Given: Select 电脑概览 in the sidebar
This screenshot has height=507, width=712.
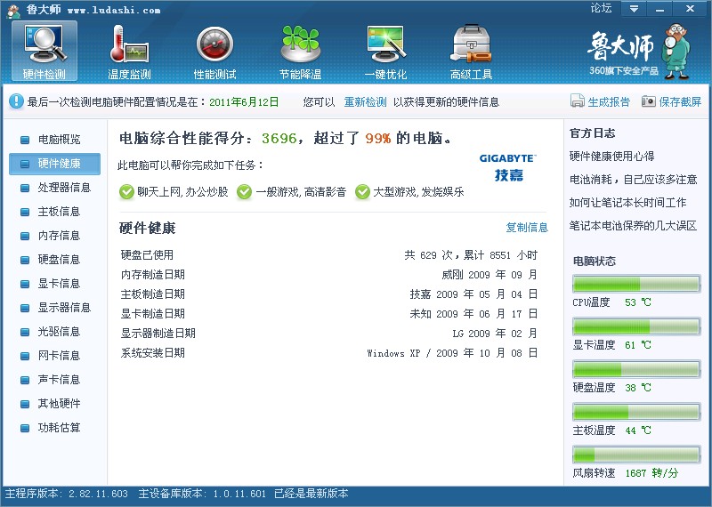Looking at the screenshot, I should (x=59, y=140).
